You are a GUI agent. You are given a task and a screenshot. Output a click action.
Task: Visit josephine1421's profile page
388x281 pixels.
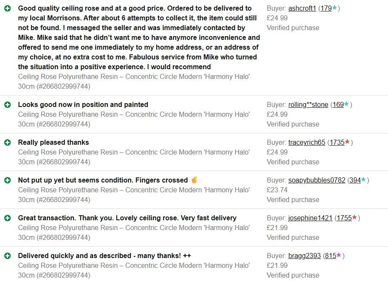pyautogui.click(x=310, y=218)
